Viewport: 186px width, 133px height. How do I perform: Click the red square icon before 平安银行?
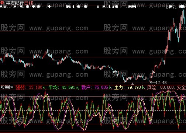pyautogui.click(x=2, y=3)
